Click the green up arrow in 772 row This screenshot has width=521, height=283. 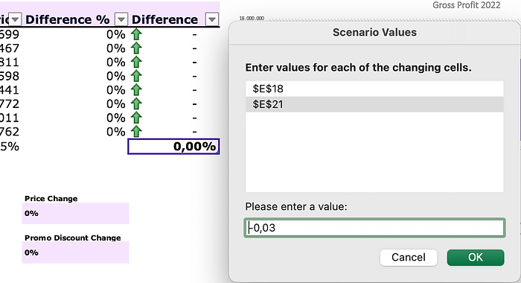click(x=136, y=104)
